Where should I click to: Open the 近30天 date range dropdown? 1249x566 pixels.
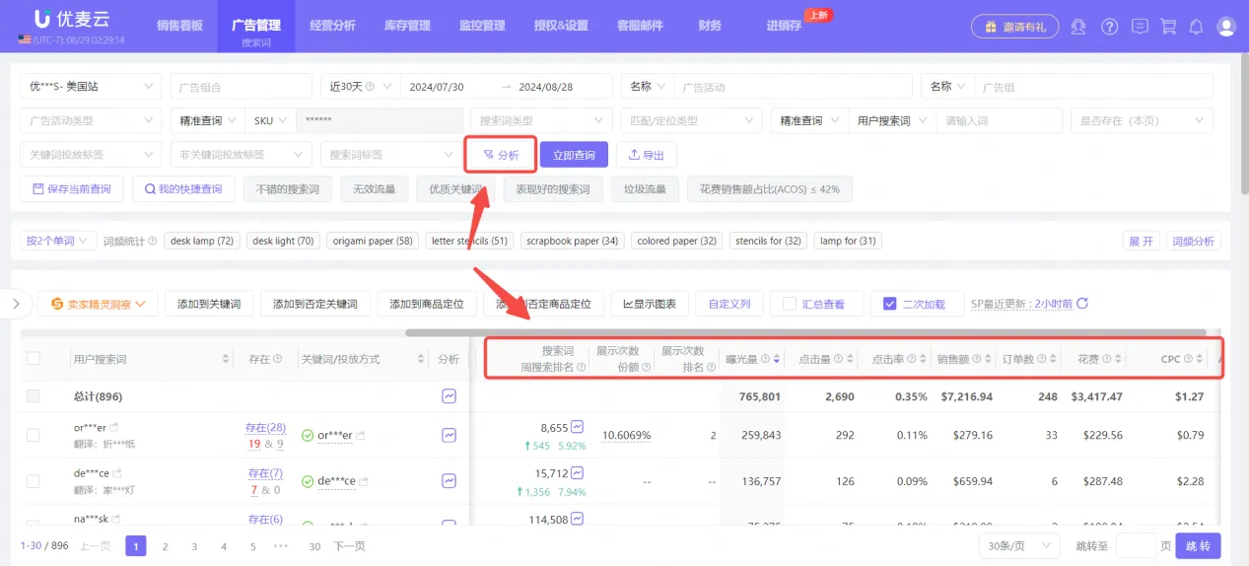(x=359, y=87)
